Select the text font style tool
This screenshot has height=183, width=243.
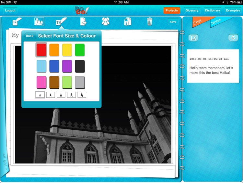[60, 22]
